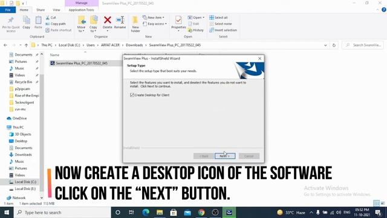Viewport: 387px width, 218px height.
Task: Open the Move to menu
Action: pos(81,24)
